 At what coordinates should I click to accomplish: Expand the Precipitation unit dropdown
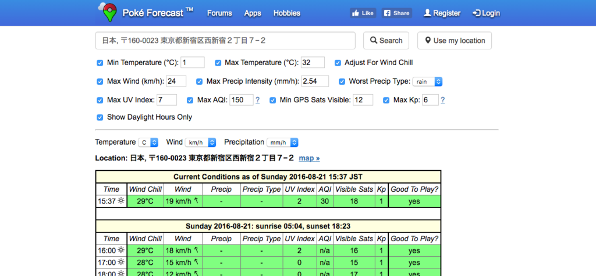coord(282,142)
